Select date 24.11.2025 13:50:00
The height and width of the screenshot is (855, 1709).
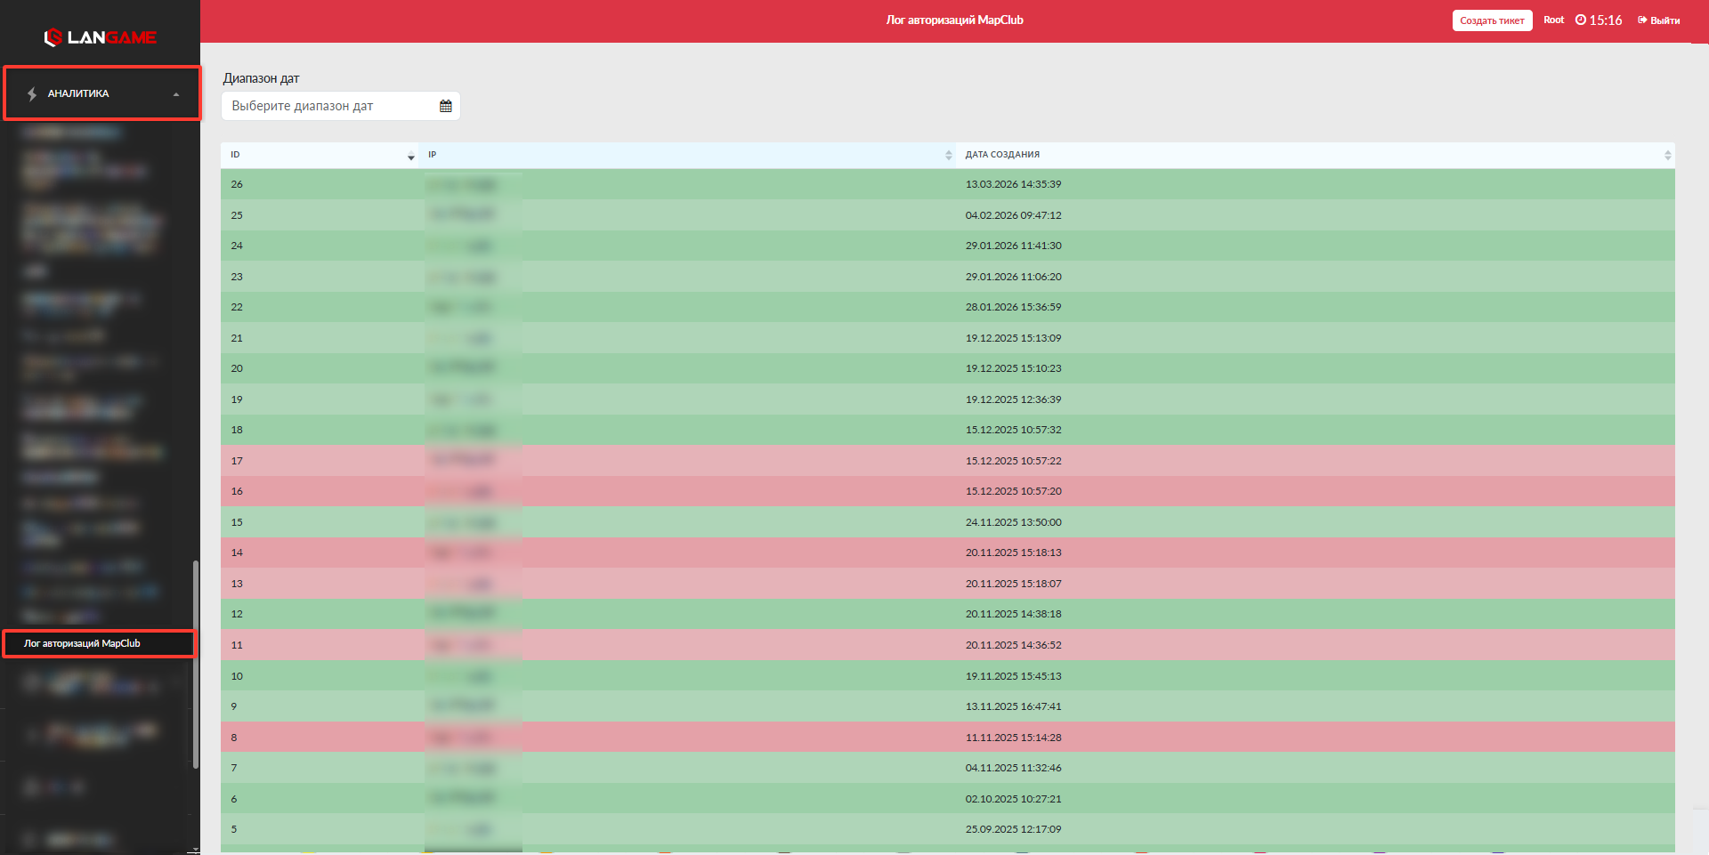pyautogui.click(x=1013, y=522)
